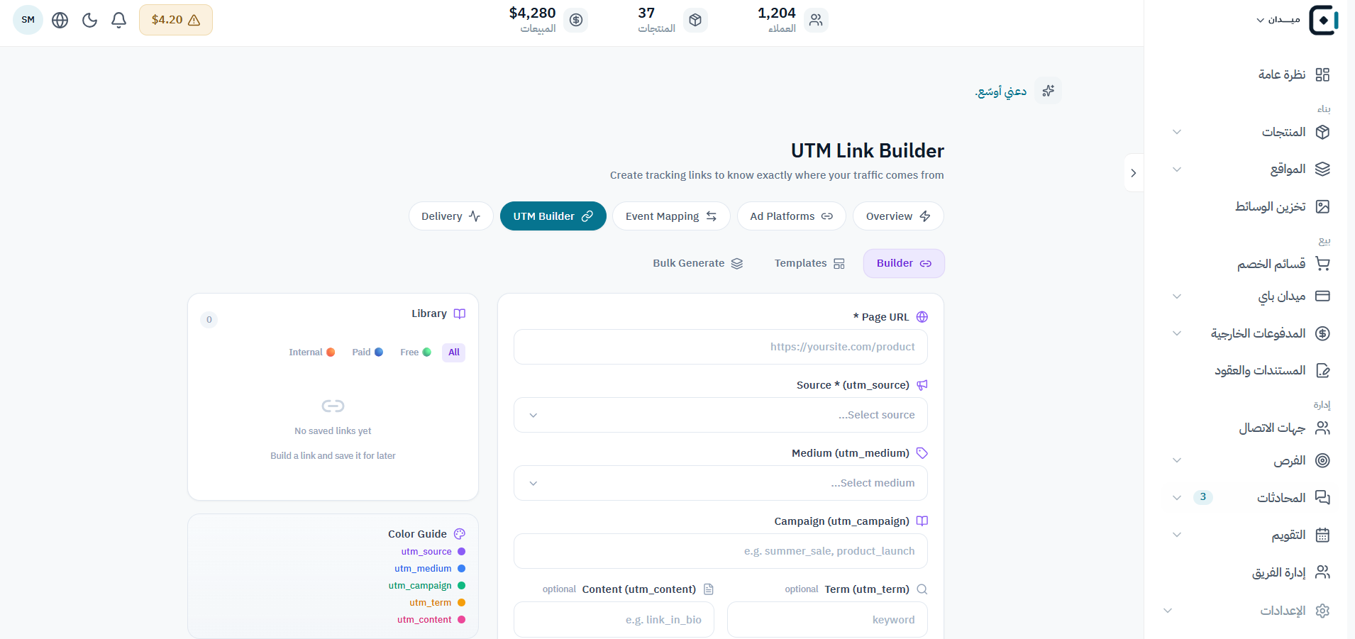Screen dimensions: 1355x639
Task: Expand المواقع sidebar chevron
Action: [1177, 170]
